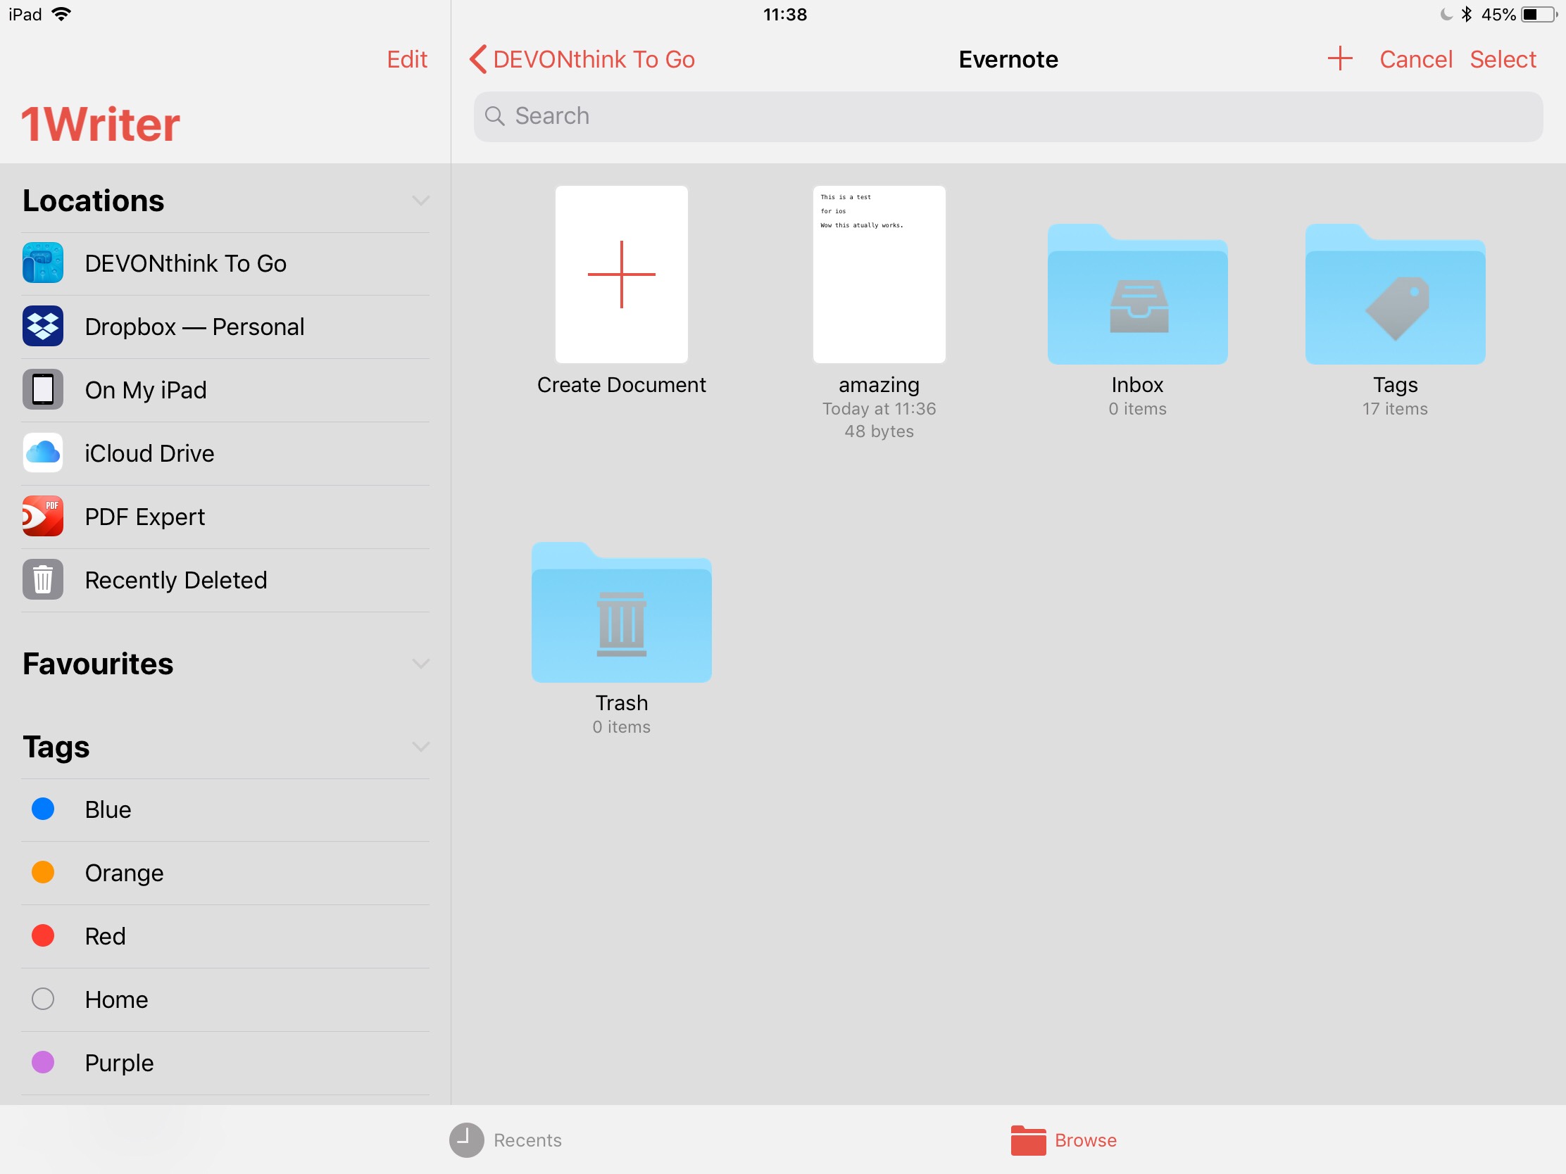Open the PDF Expert location icon
The image size is (1566, 1174).
(42, 517)
